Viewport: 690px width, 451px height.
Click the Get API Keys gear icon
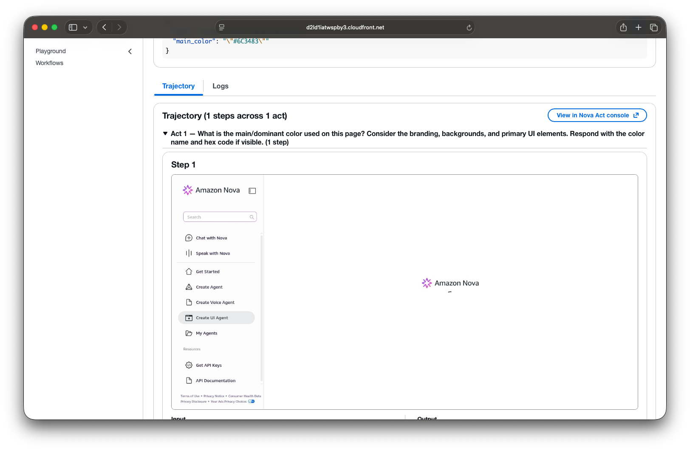point(189,365)
